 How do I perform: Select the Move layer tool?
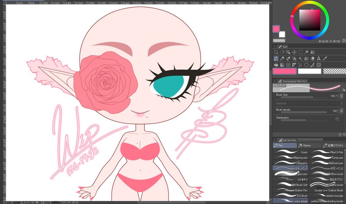coord(294,52)
